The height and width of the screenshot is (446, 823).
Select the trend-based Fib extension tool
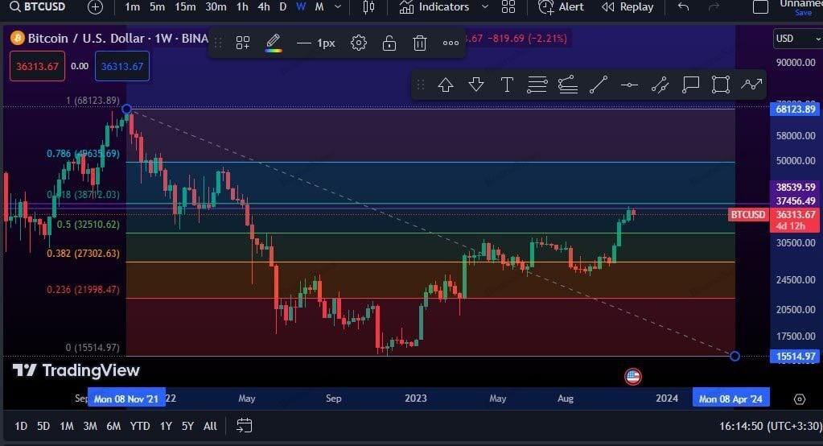pos(568,85)
